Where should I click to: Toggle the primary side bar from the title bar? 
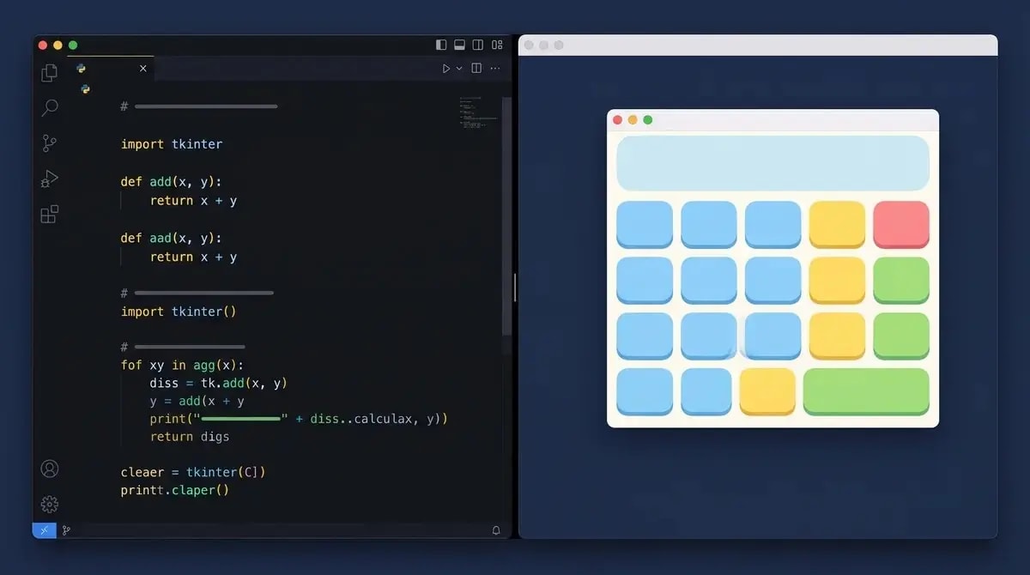point(441,45)
